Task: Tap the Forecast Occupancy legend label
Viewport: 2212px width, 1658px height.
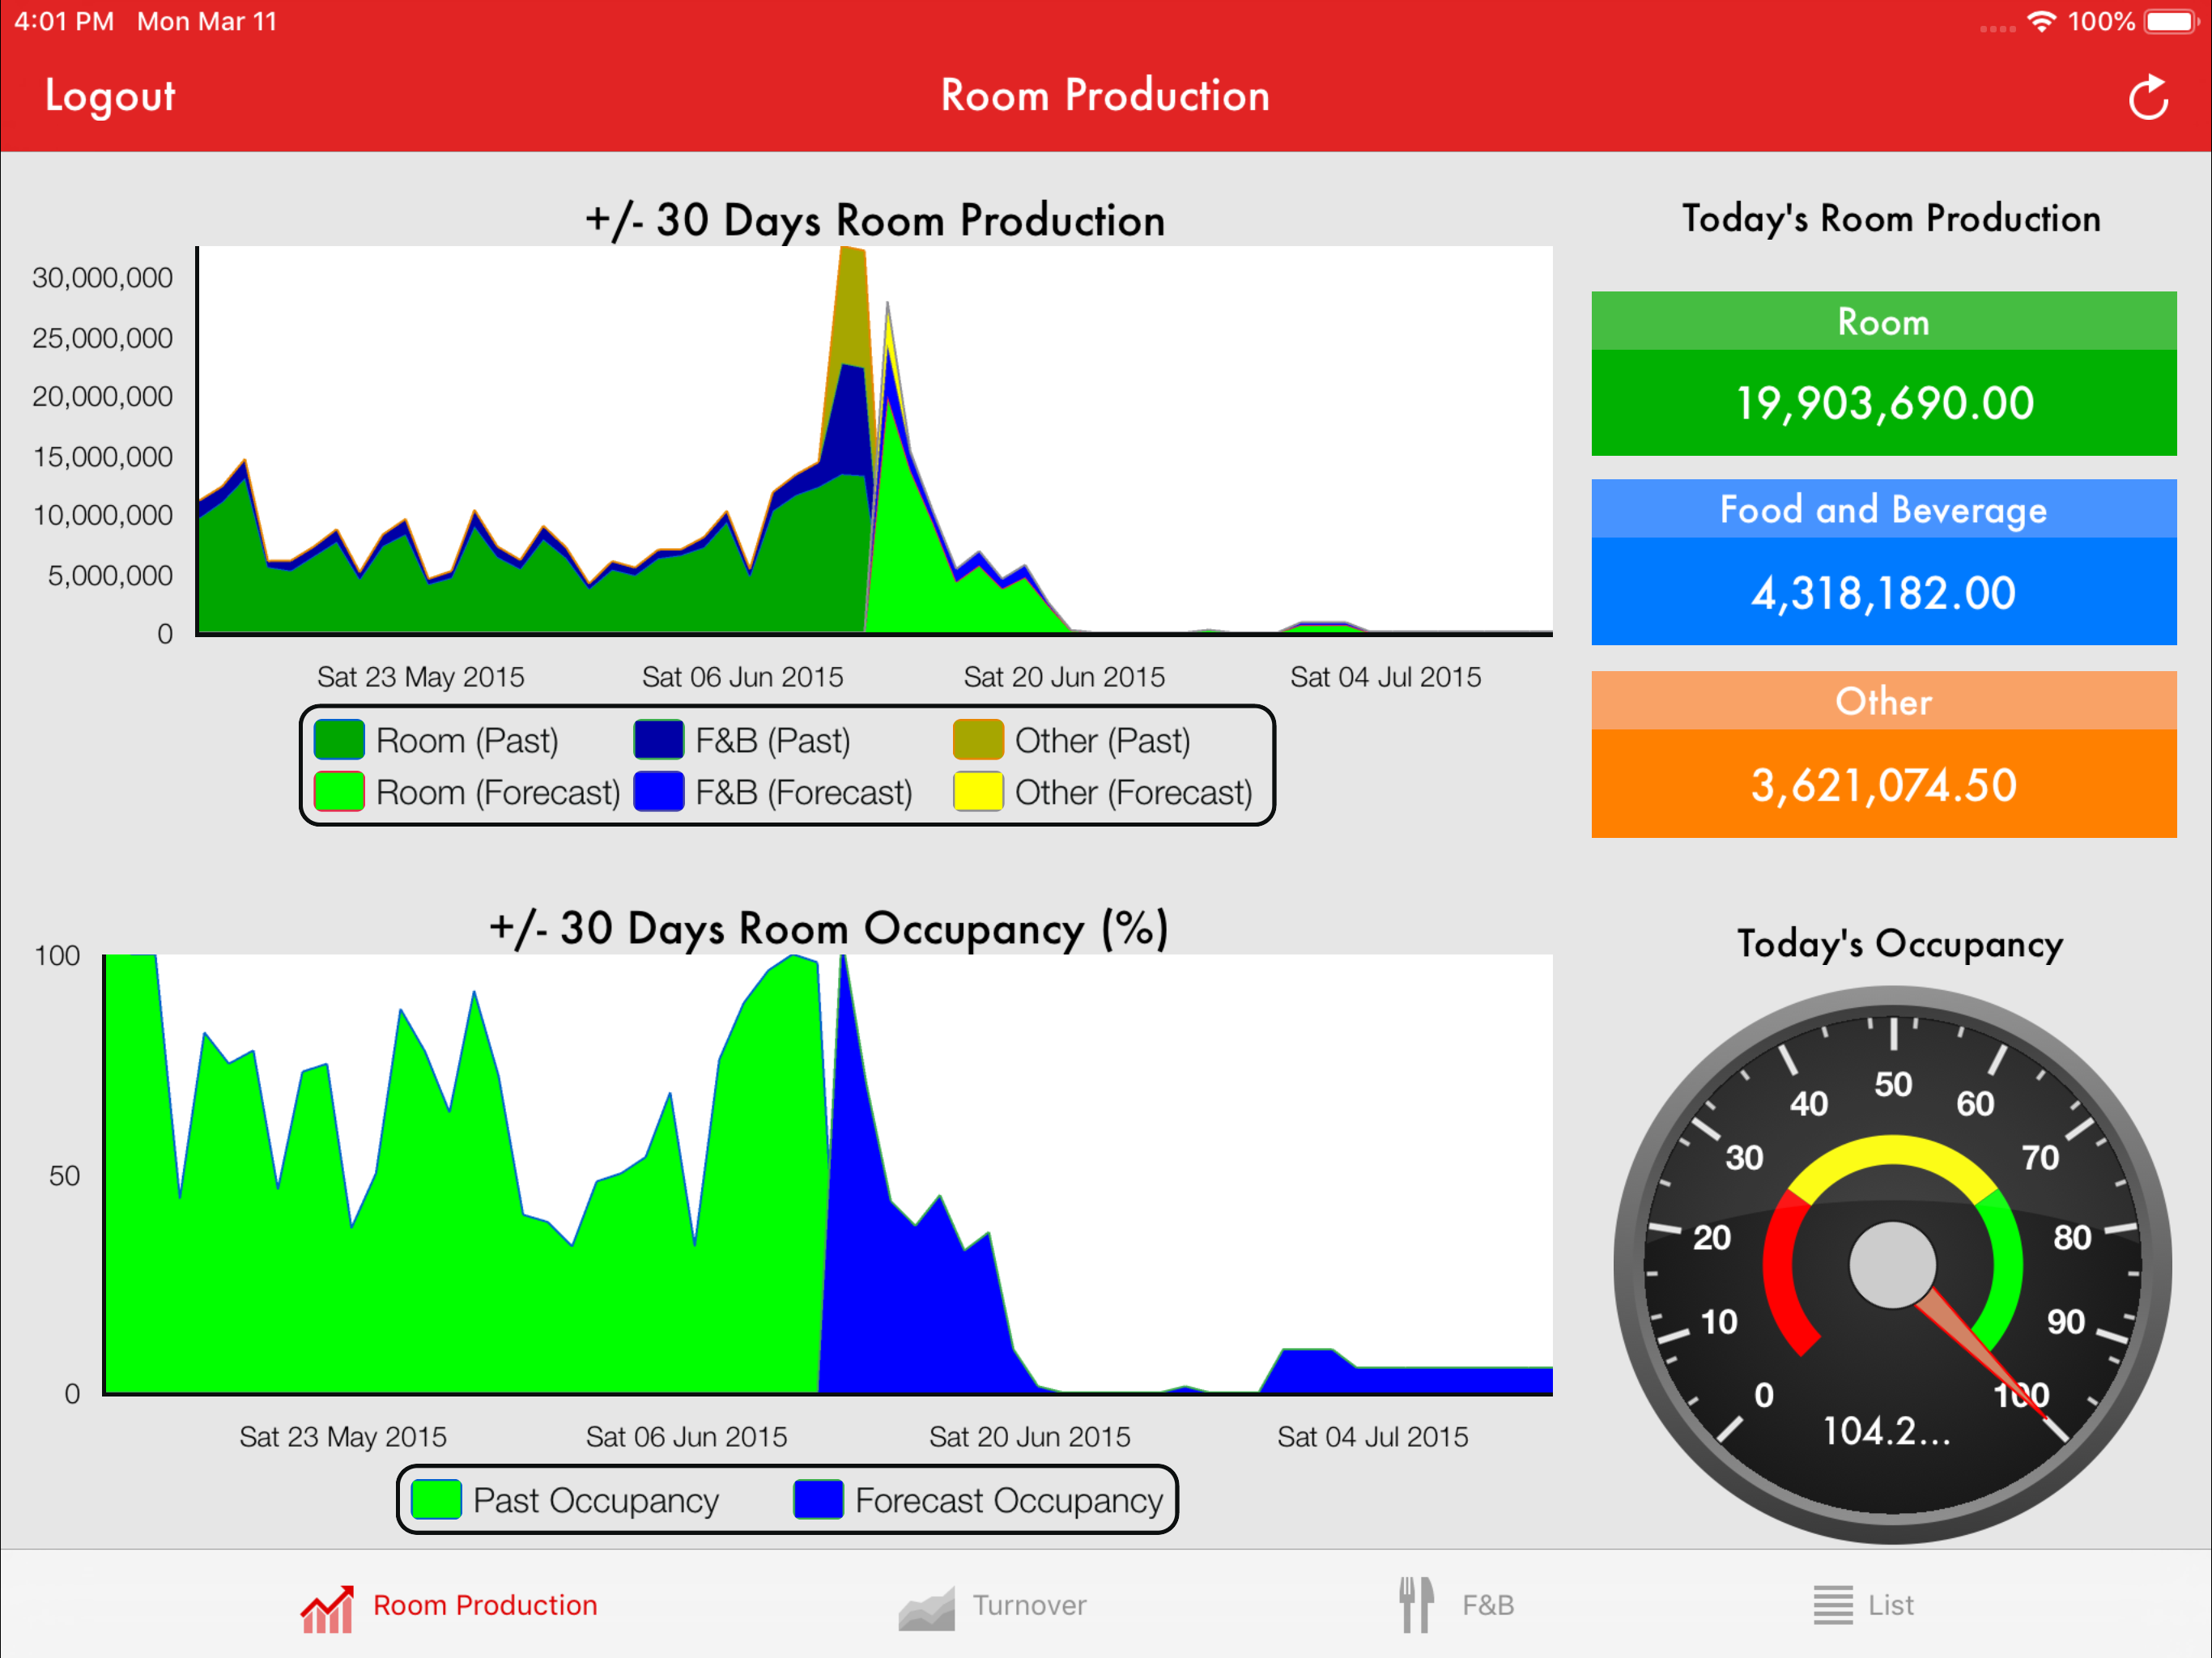Action: [1009, 1500]
